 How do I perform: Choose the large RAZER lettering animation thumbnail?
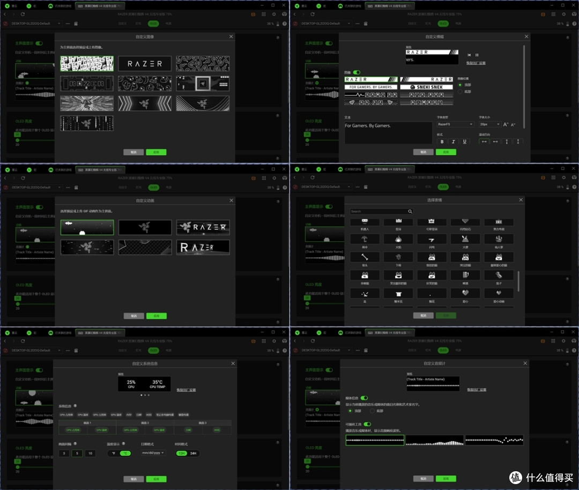click(203, 247)
